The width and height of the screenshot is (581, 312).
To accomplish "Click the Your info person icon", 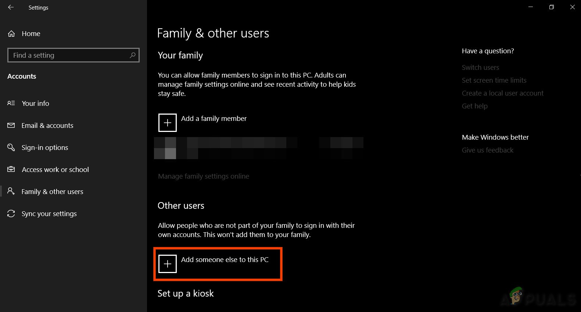I will 11,103.
